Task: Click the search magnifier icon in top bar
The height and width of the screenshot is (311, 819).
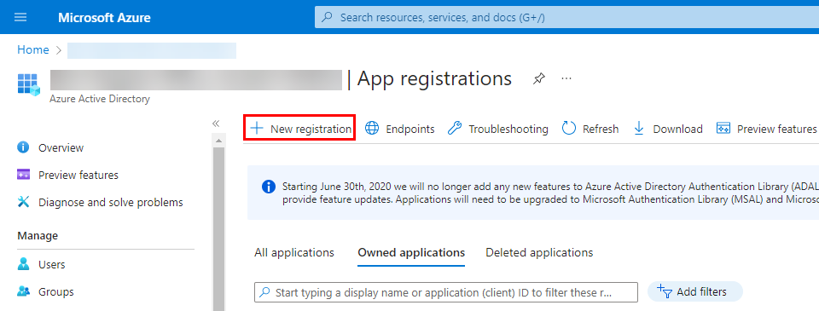Action: 328,17
